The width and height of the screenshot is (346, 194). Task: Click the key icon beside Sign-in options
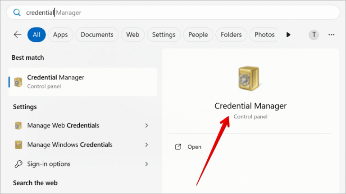coord(18,164)
